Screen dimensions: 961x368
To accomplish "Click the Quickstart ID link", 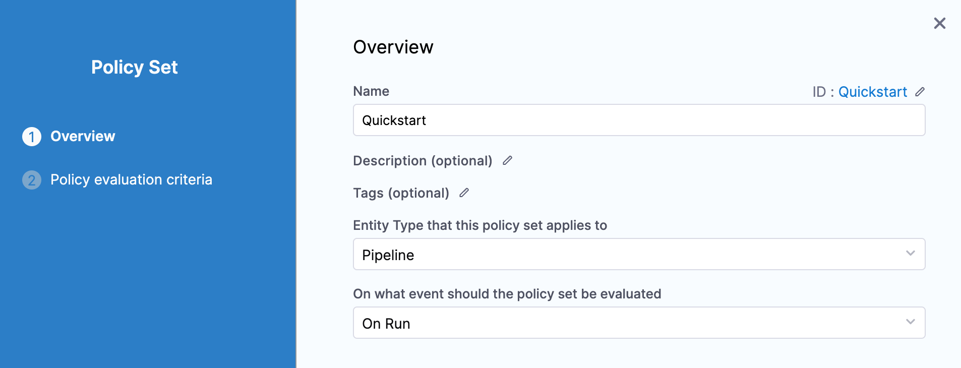I will pos(872,92).
